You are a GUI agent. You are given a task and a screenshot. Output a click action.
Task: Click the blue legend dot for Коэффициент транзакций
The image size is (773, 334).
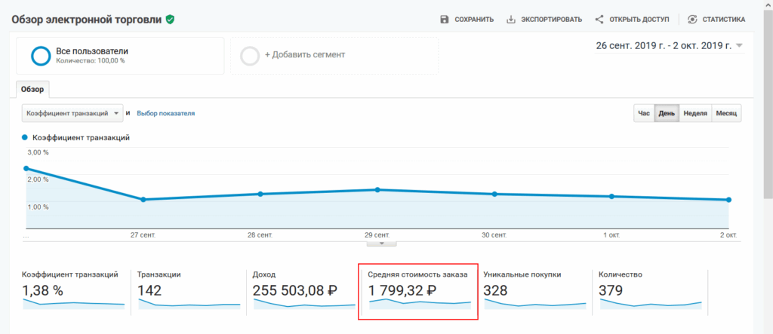click(25, 138)
